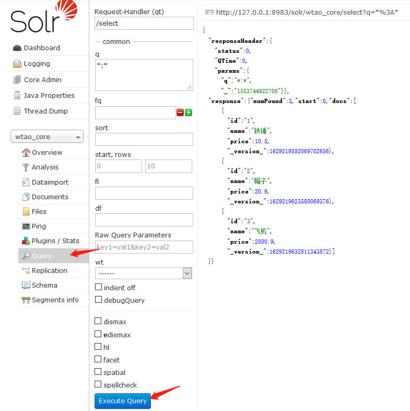This screenshot has height=411, width=410.
Task: Click the rows field showing 10
Action: (169, 166)
